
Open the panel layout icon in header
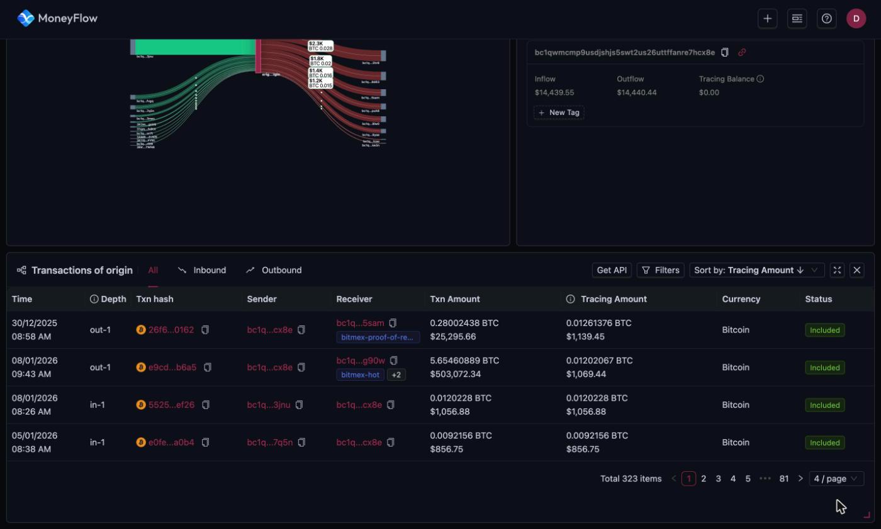click(x=797, y=19)
